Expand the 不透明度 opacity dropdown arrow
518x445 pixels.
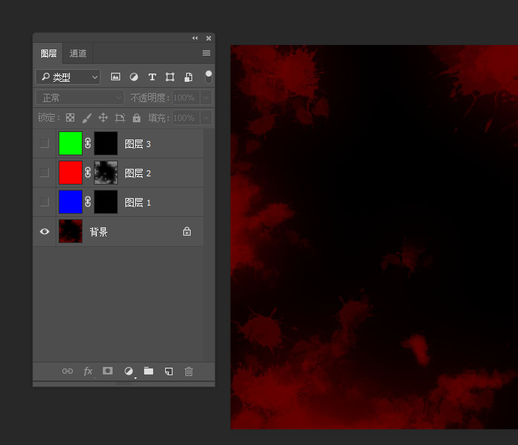(x=205, y=98)
